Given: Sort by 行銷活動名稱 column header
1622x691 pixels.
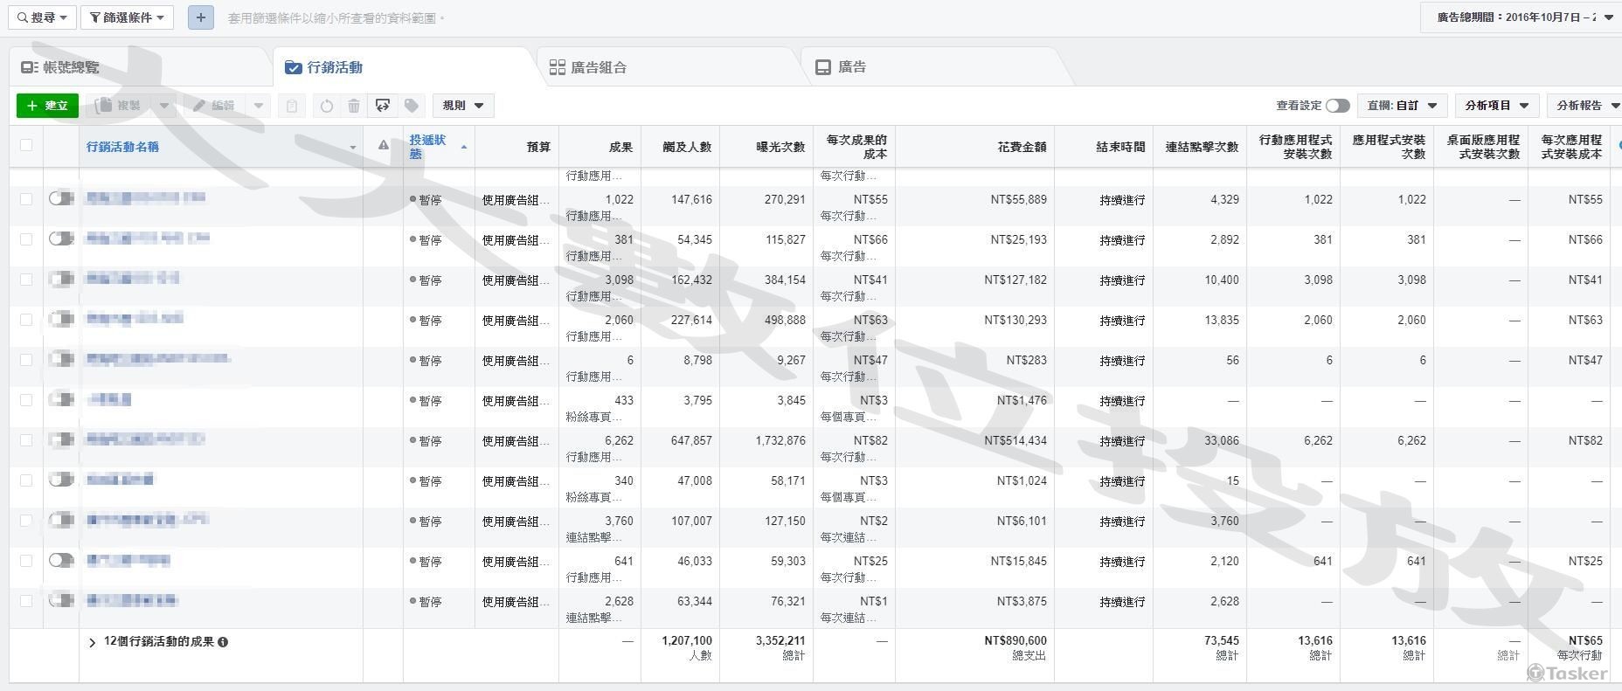Looking at the screenshot, I should (x=122, y=147).
